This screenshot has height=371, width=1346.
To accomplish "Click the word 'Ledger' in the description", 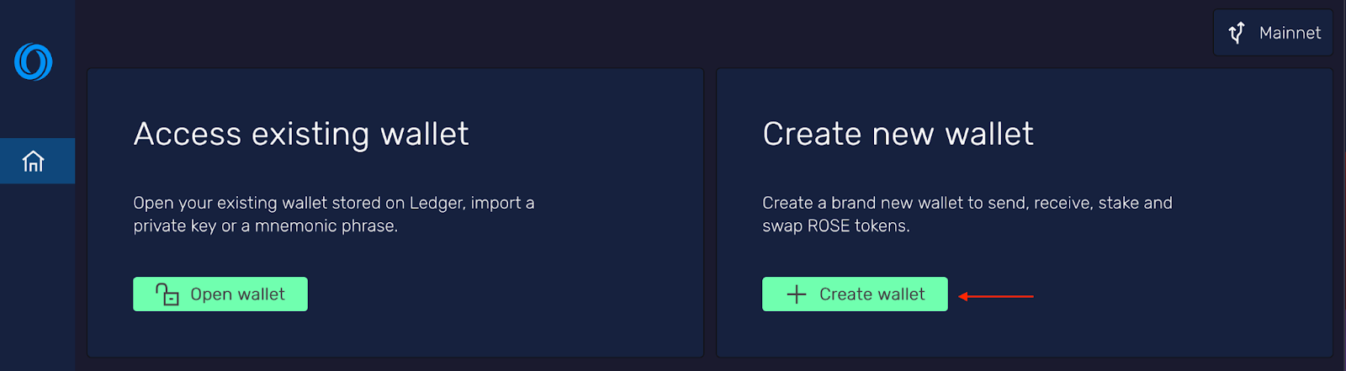I will click(436, 204).
